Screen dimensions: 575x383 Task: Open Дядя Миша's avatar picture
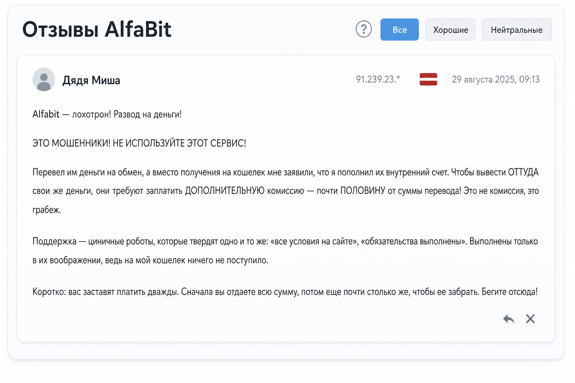44,79
